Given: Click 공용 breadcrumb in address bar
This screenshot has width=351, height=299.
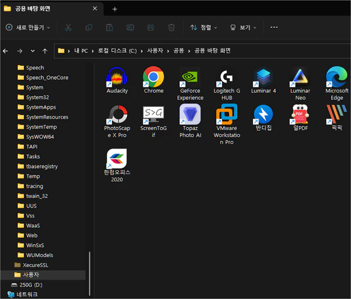Looking at the screenshot, I should (x=179, y=51).
